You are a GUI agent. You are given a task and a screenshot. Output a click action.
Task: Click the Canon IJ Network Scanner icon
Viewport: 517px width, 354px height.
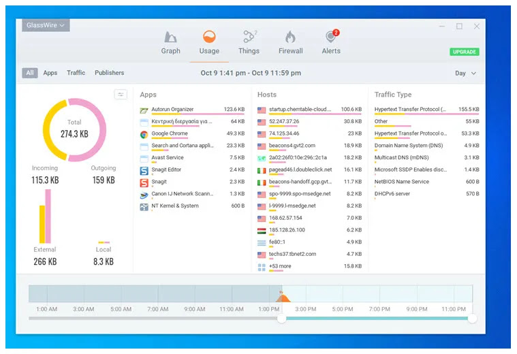(x=144, y=195)
